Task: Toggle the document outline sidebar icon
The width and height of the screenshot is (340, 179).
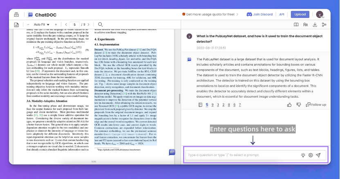Action: [16, 25]
